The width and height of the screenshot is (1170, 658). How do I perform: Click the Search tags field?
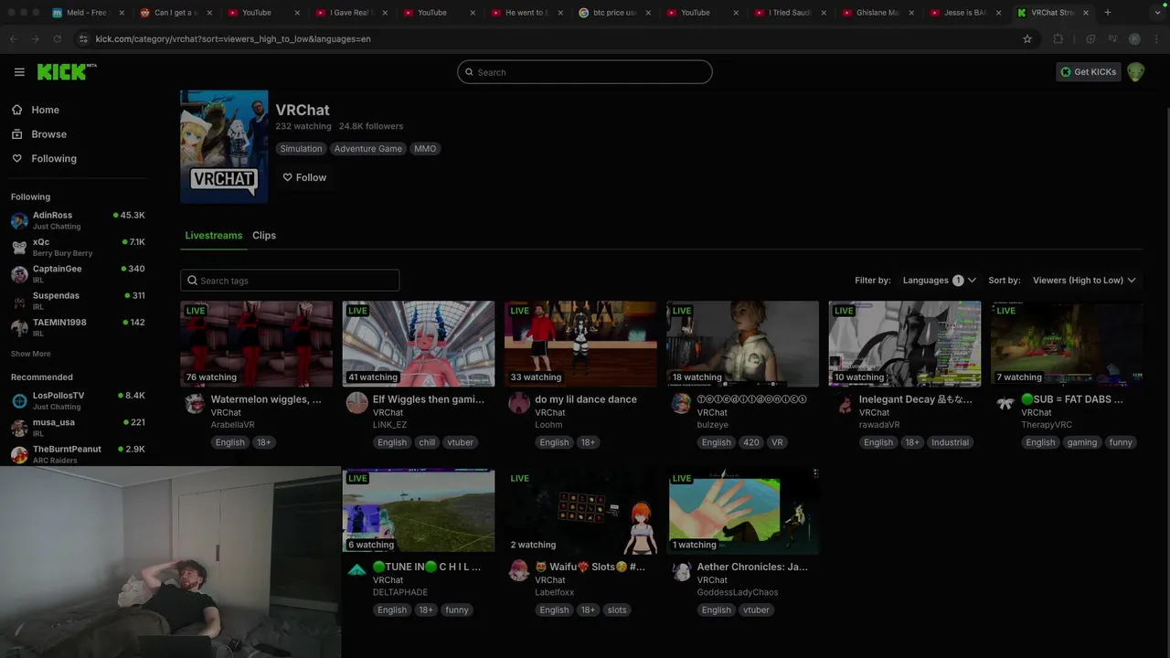(290, 281)
